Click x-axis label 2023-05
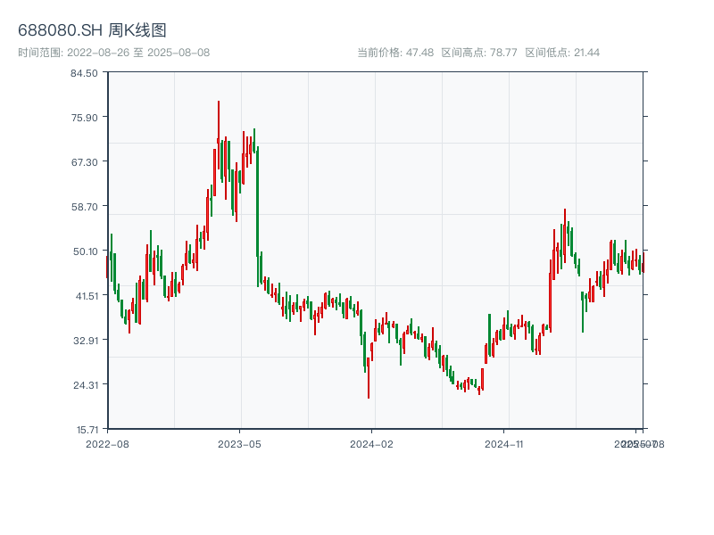 point(239,444)
